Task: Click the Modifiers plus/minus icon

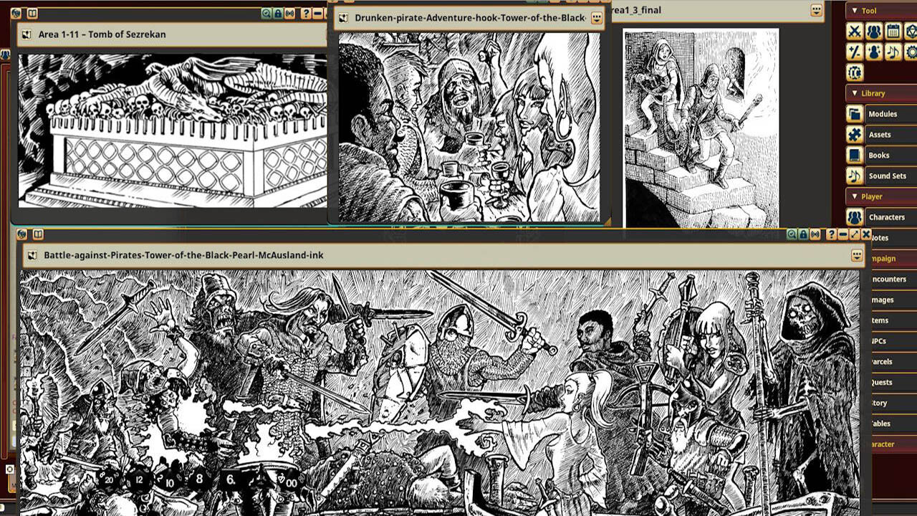Action: [x=854, y=52]
